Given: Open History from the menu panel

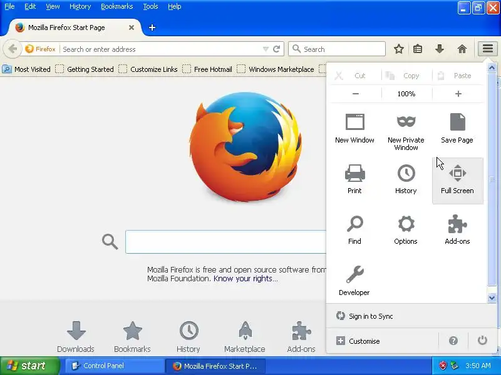Looking at the screenshot, I should coord(406,179).
